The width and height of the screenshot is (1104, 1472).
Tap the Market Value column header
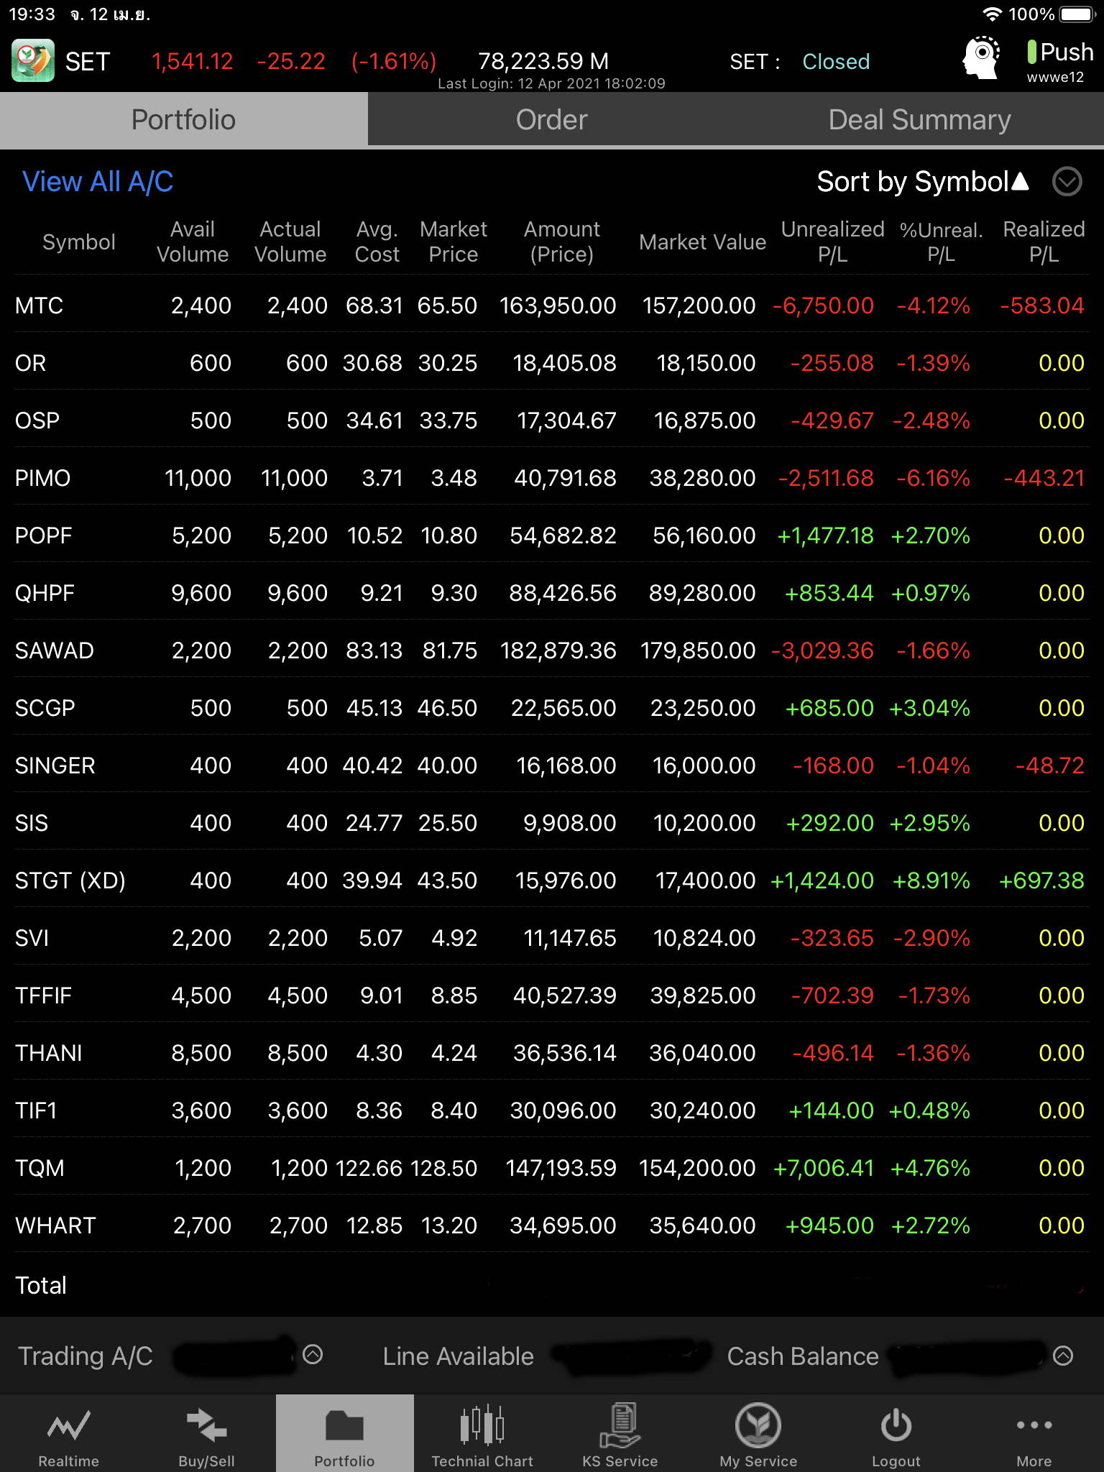pos(702,242)
